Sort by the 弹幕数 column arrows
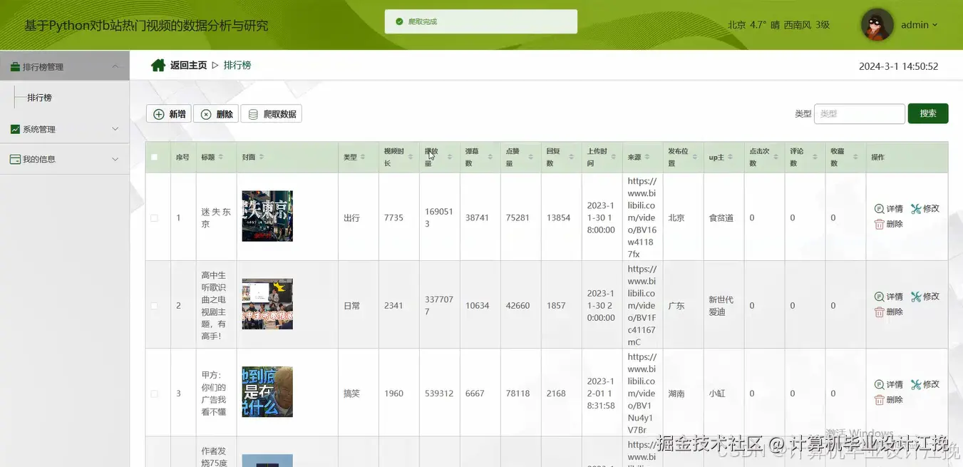 point(492,157)
